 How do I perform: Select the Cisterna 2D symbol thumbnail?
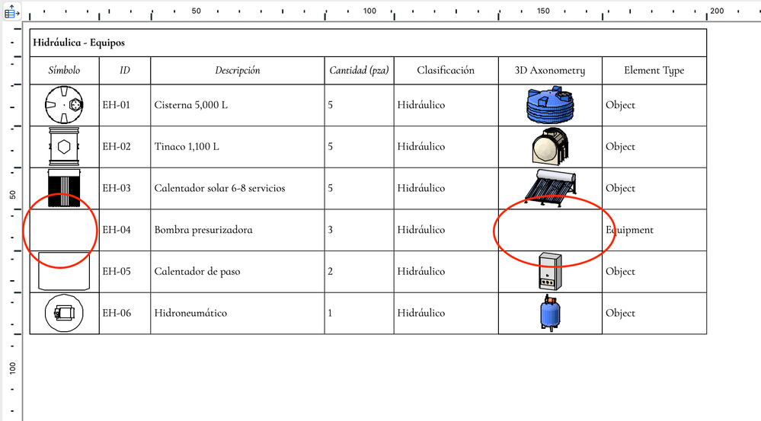coord(64,105)
